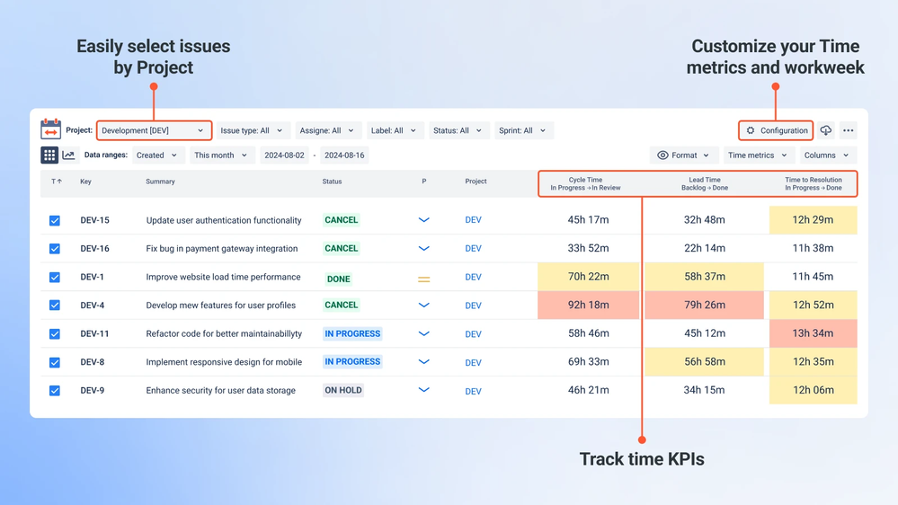Switch to the line chart view icon
The width and height of the screenshot is (898, 505).
[x=68, y=155]
